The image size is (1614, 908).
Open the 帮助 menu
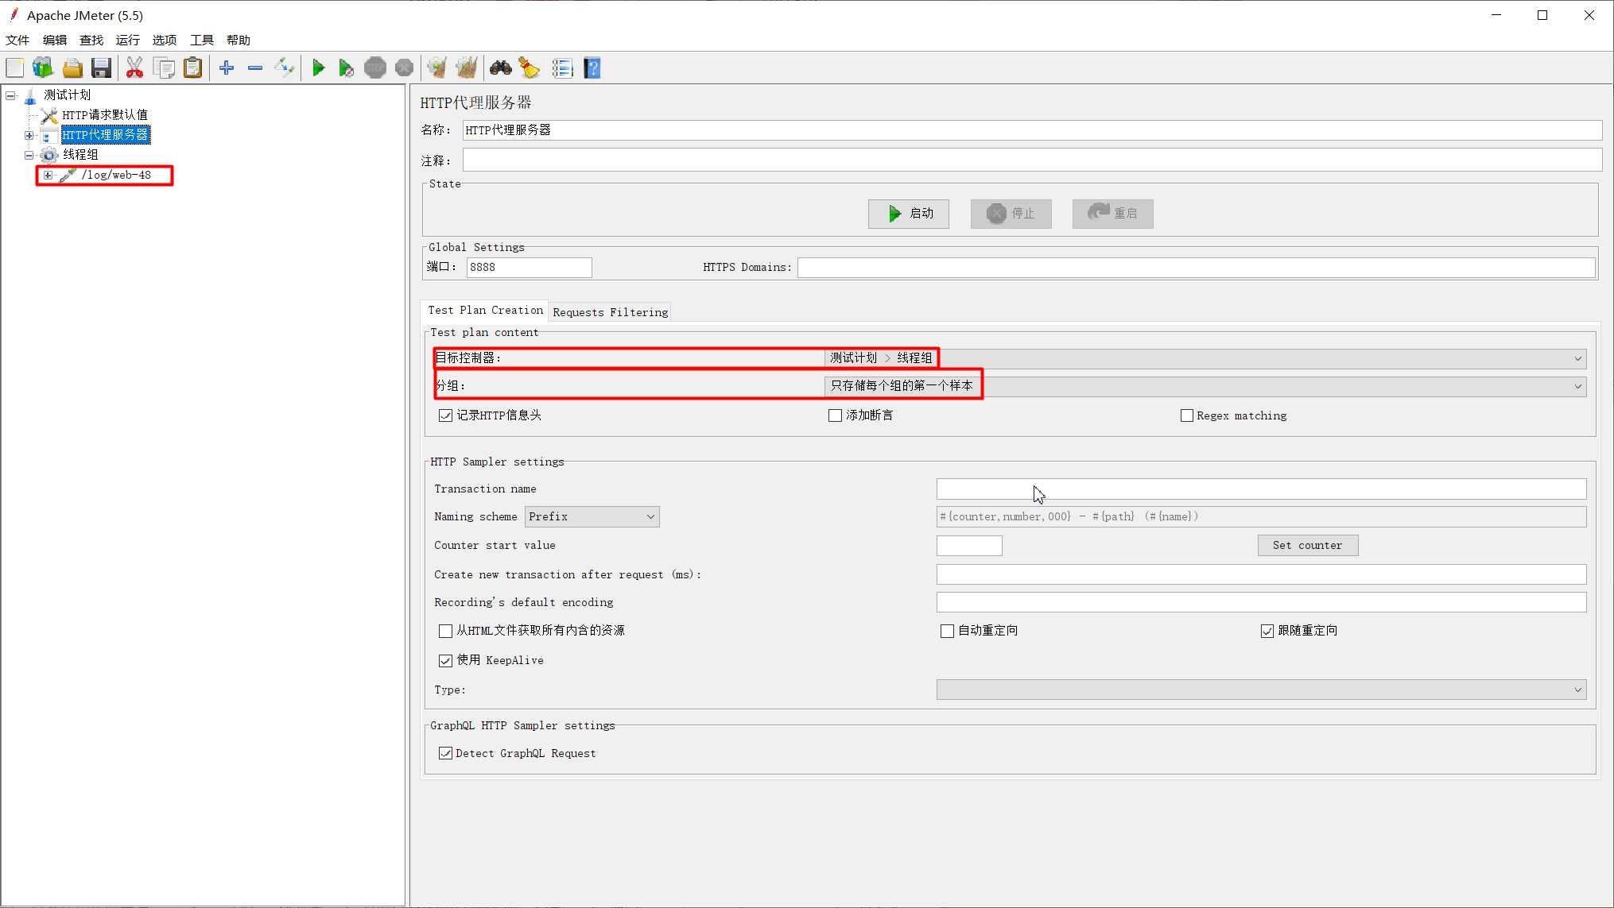(239, 40)
